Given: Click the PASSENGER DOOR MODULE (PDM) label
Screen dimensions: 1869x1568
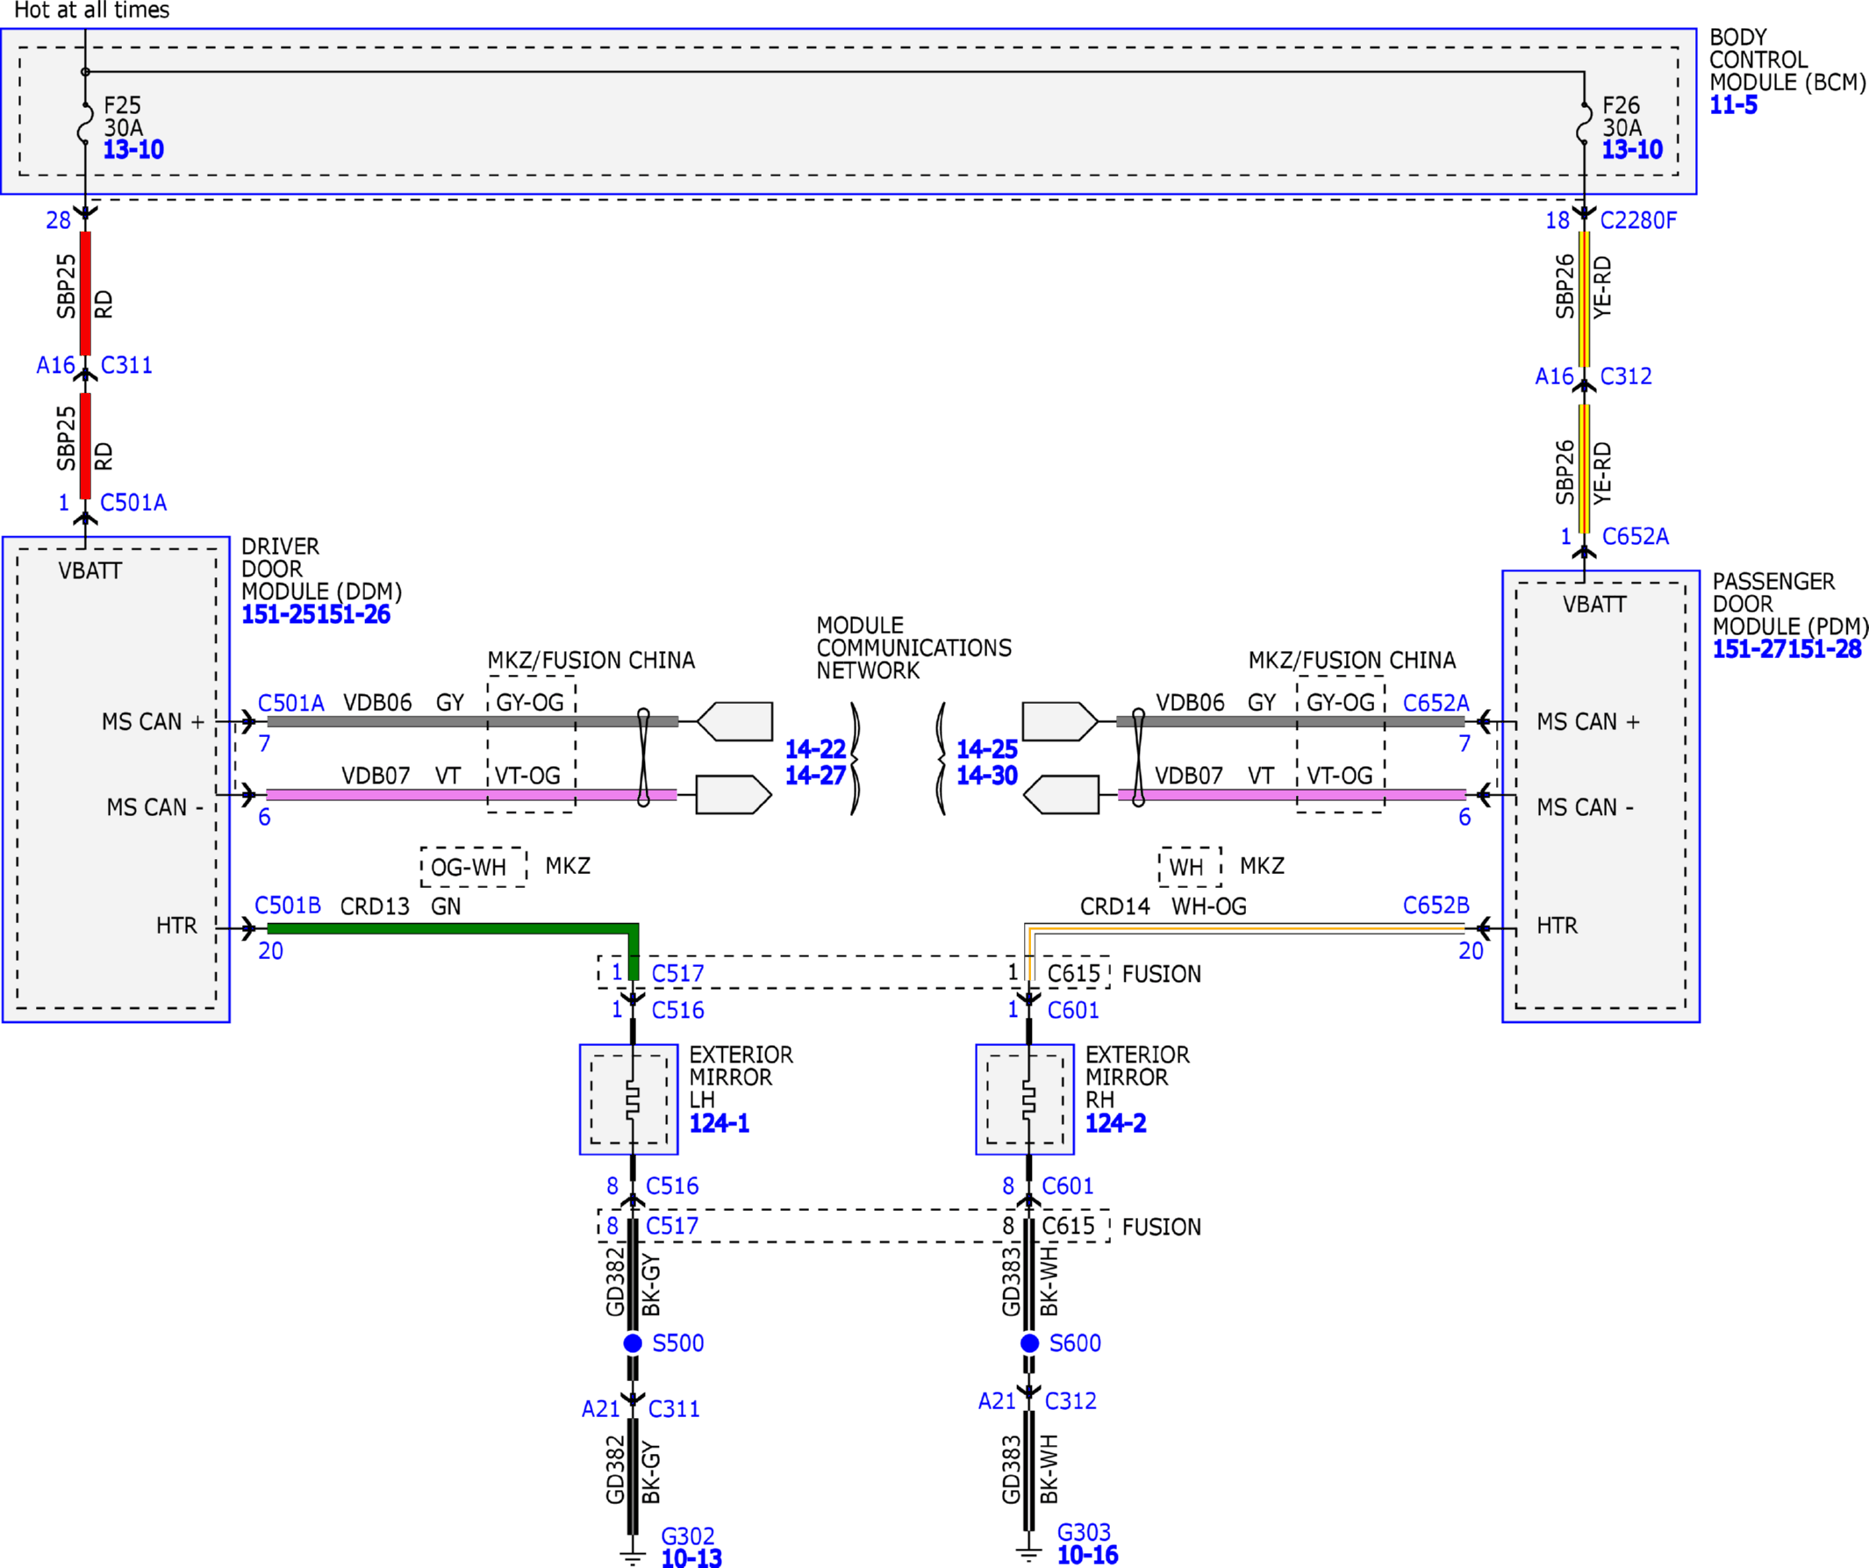Looking at the screenshot, I should [1789, 604].
